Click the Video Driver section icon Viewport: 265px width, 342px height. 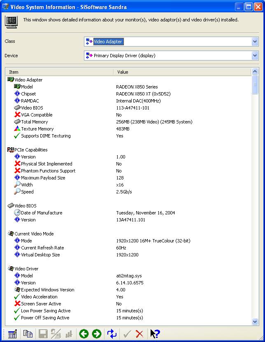click(x=10, y=268)
